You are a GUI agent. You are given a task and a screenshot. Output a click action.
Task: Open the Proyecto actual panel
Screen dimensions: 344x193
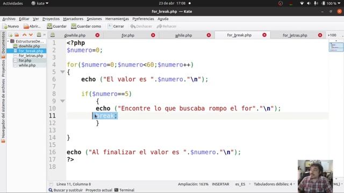tap(99, 190)
